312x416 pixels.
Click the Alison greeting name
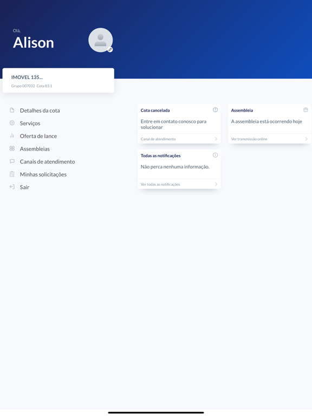coord(34,42)
